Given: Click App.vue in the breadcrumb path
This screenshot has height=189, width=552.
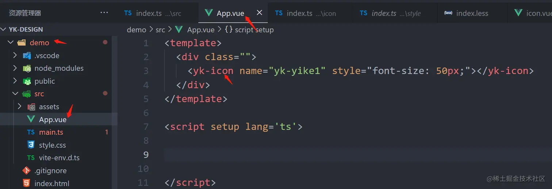Looking at the screenshot, I should pos(201,30).
